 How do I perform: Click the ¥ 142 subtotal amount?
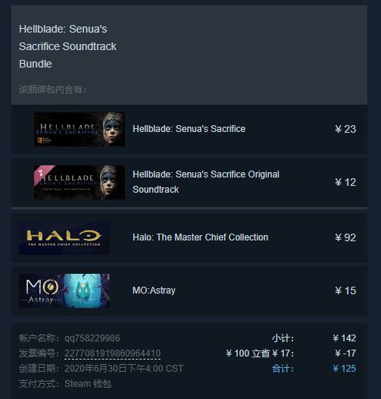pyautogui.click(x=345, y=338)
